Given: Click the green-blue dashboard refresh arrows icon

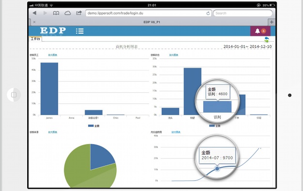Looking at the screenshot, I should 267,40.
